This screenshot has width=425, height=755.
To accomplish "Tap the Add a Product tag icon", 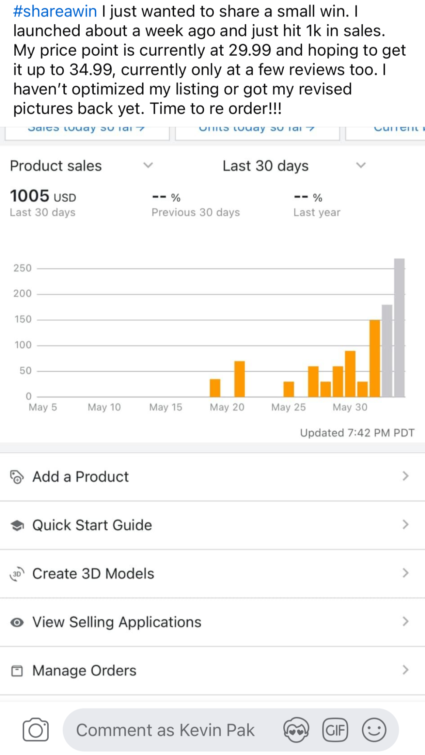I will (17, 477).
